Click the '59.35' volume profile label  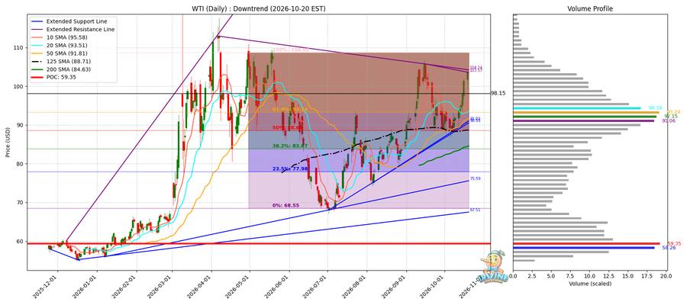674,243
